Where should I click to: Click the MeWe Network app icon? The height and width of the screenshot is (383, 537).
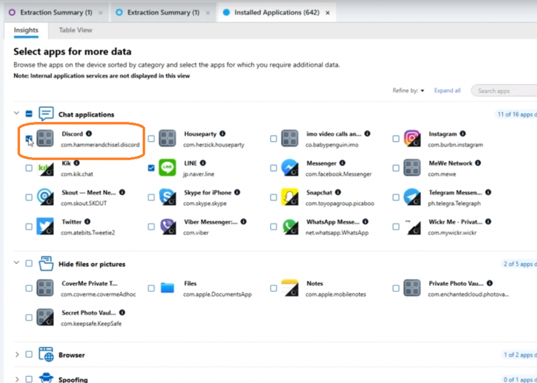[x=412, y=168]
